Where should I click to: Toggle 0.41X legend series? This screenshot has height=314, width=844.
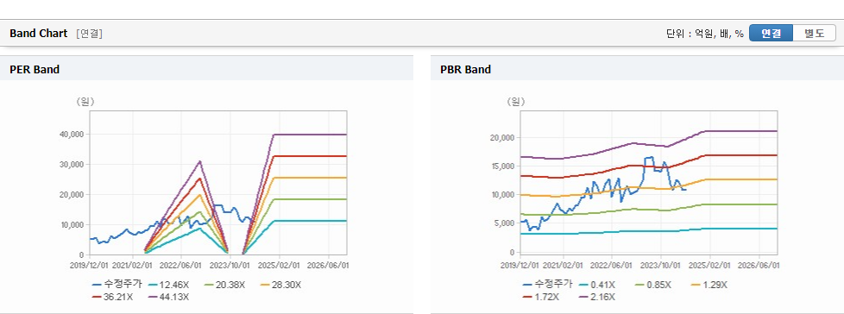(x=598, y=285)
